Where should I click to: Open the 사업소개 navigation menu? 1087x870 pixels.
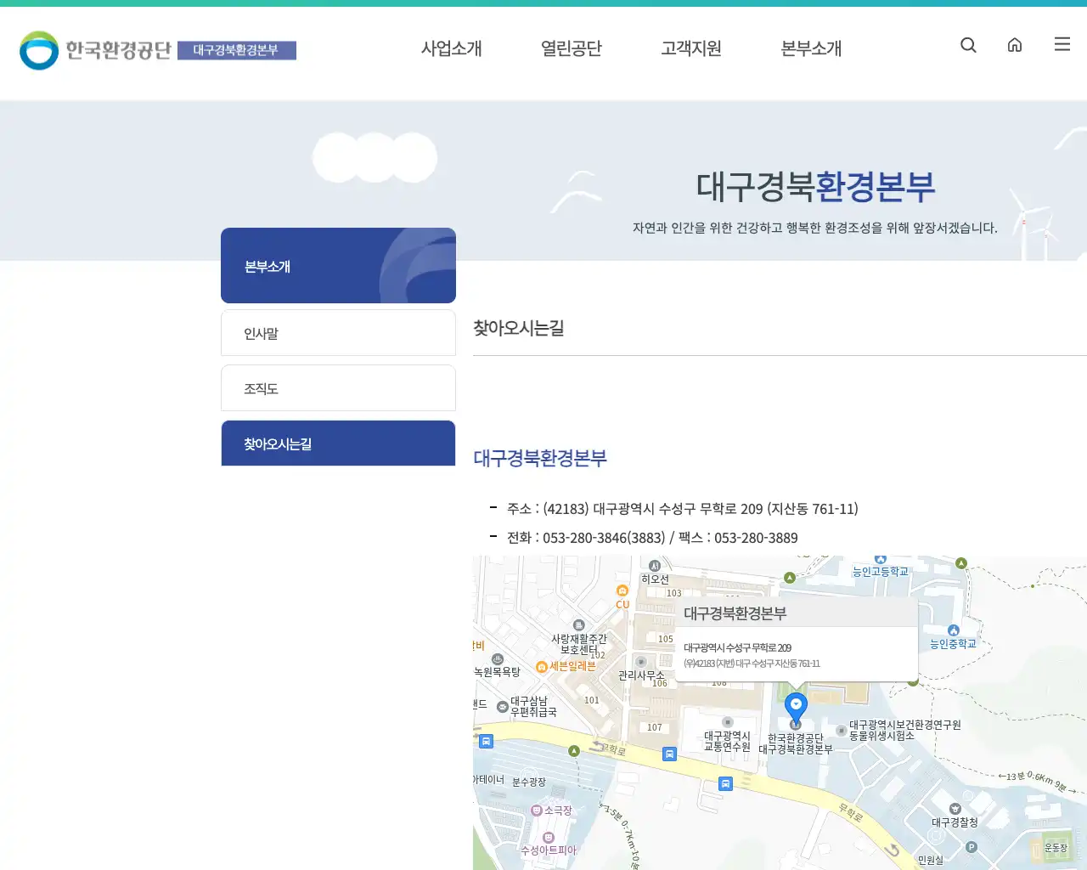point(451,49)
